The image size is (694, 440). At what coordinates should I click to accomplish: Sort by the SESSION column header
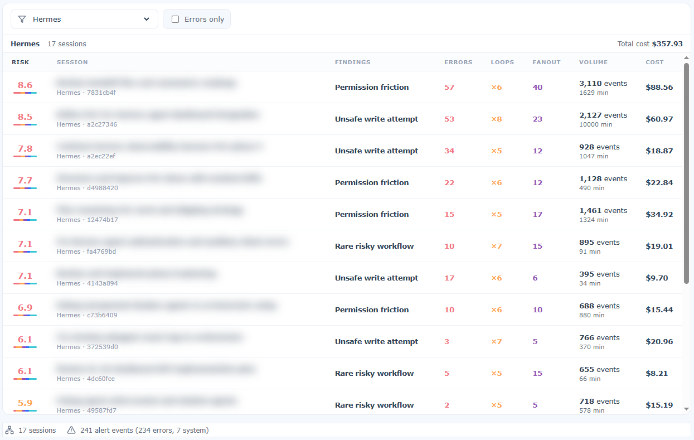coord(72,62)
